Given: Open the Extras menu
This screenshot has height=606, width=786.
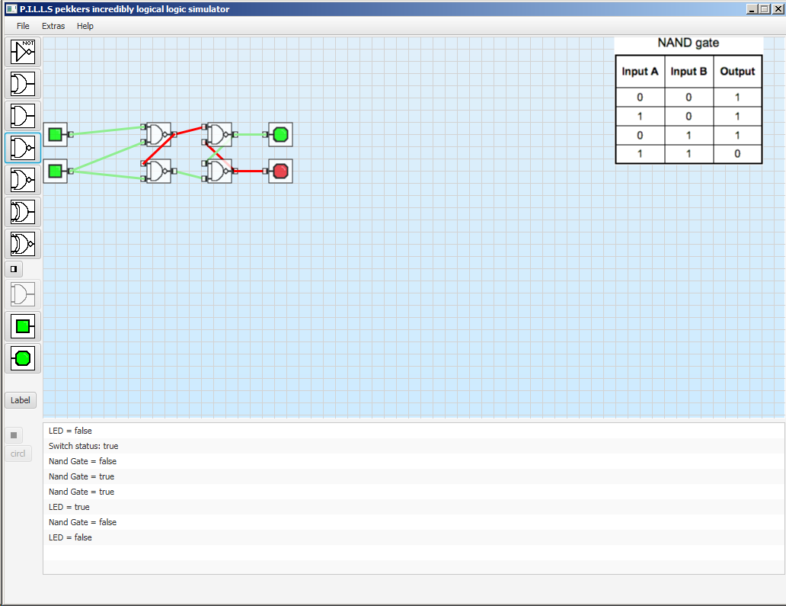Looking at the screenshot, I should point(53,26).
